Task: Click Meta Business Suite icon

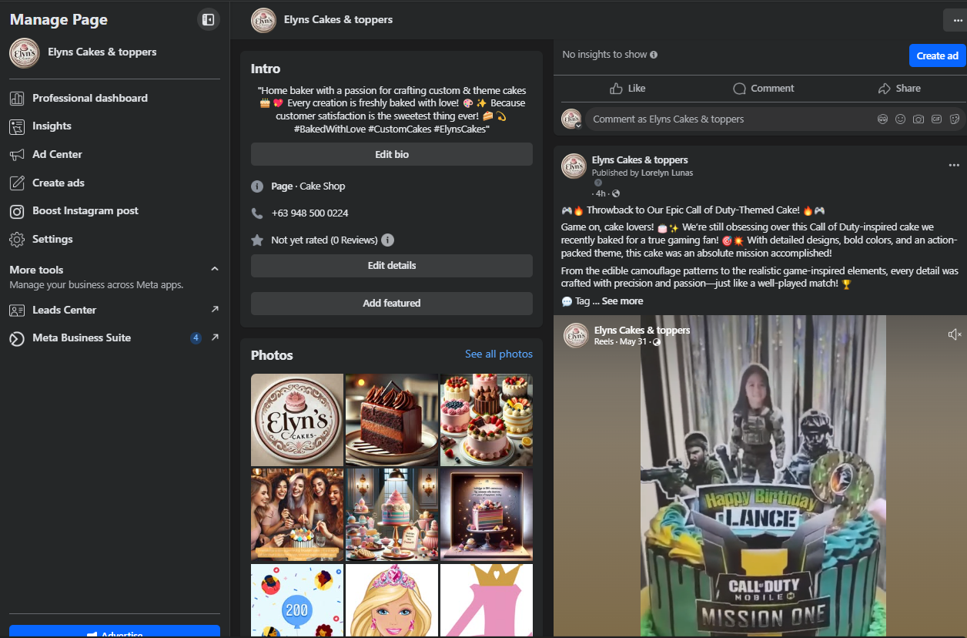Action: [x=17, y=338]
